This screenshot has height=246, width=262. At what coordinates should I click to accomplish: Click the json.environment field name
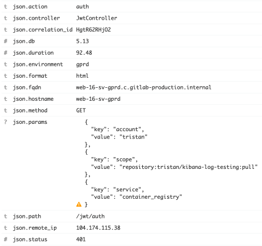pos(38,64)
